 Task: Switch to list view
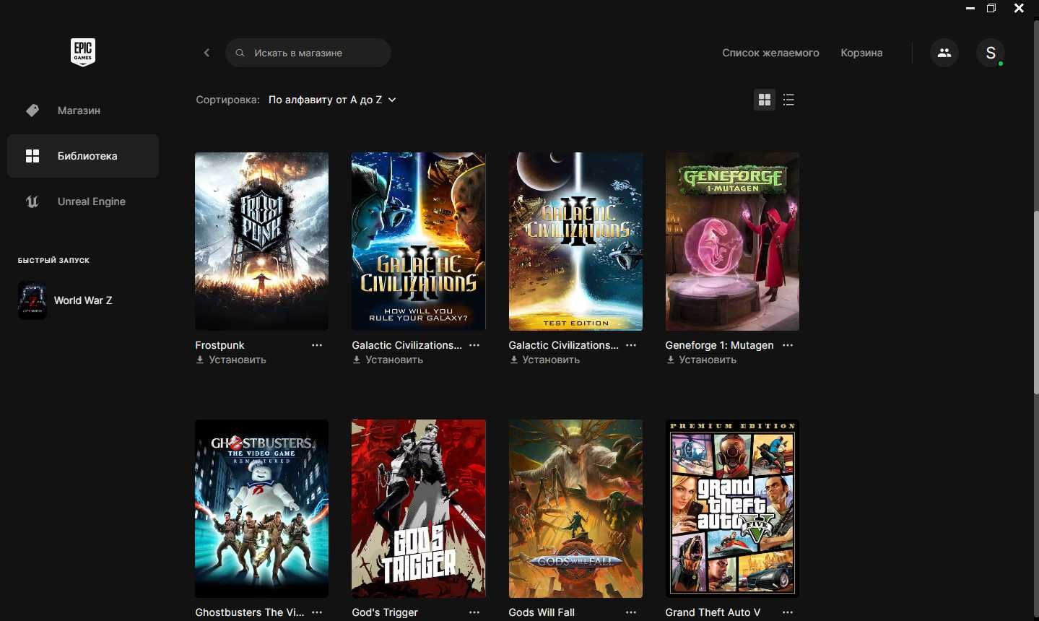[x=788, y=100]
